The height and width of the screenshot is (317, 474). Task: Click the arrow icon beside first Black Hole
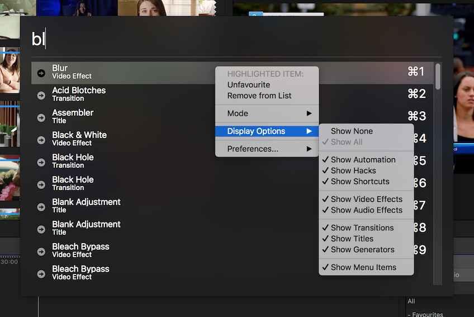click(41, 162)
